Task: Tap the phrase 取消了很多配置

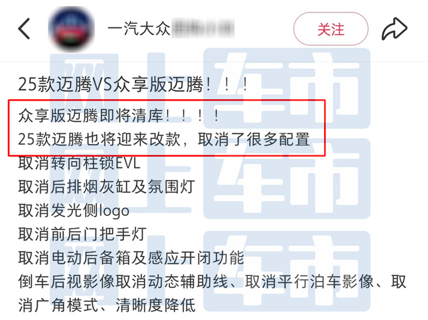Action: 254,140
